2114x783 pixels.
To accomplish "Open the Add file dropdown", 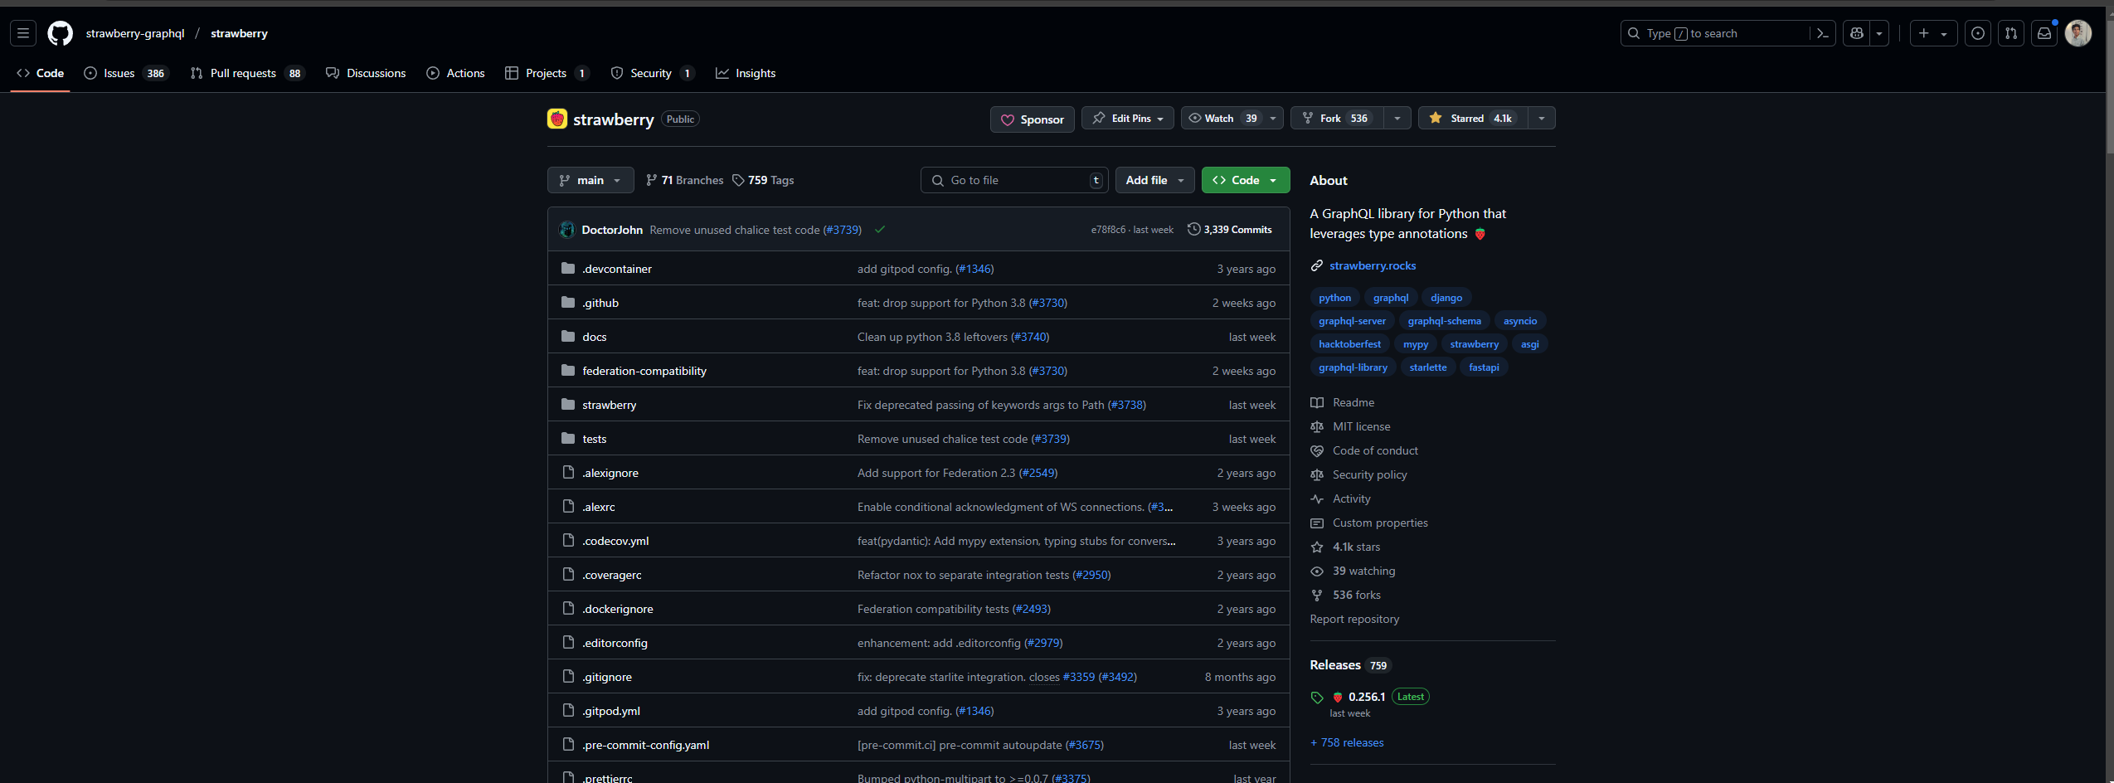I will pyautogui.click(x=1154, y=180).
